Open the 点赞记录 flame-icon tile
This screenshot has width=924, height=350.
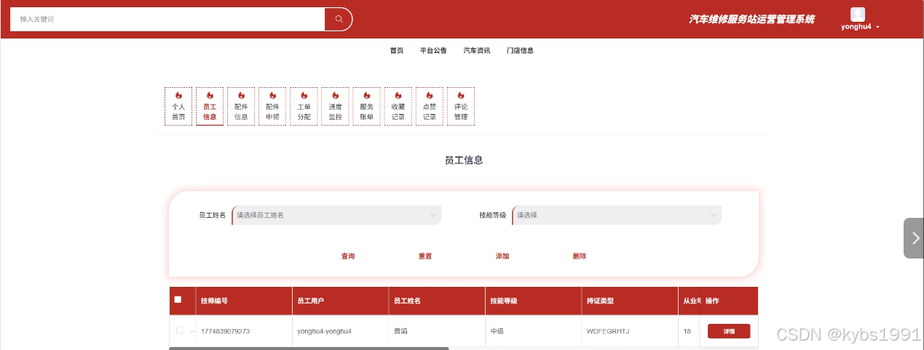click(x=429, y=106)
